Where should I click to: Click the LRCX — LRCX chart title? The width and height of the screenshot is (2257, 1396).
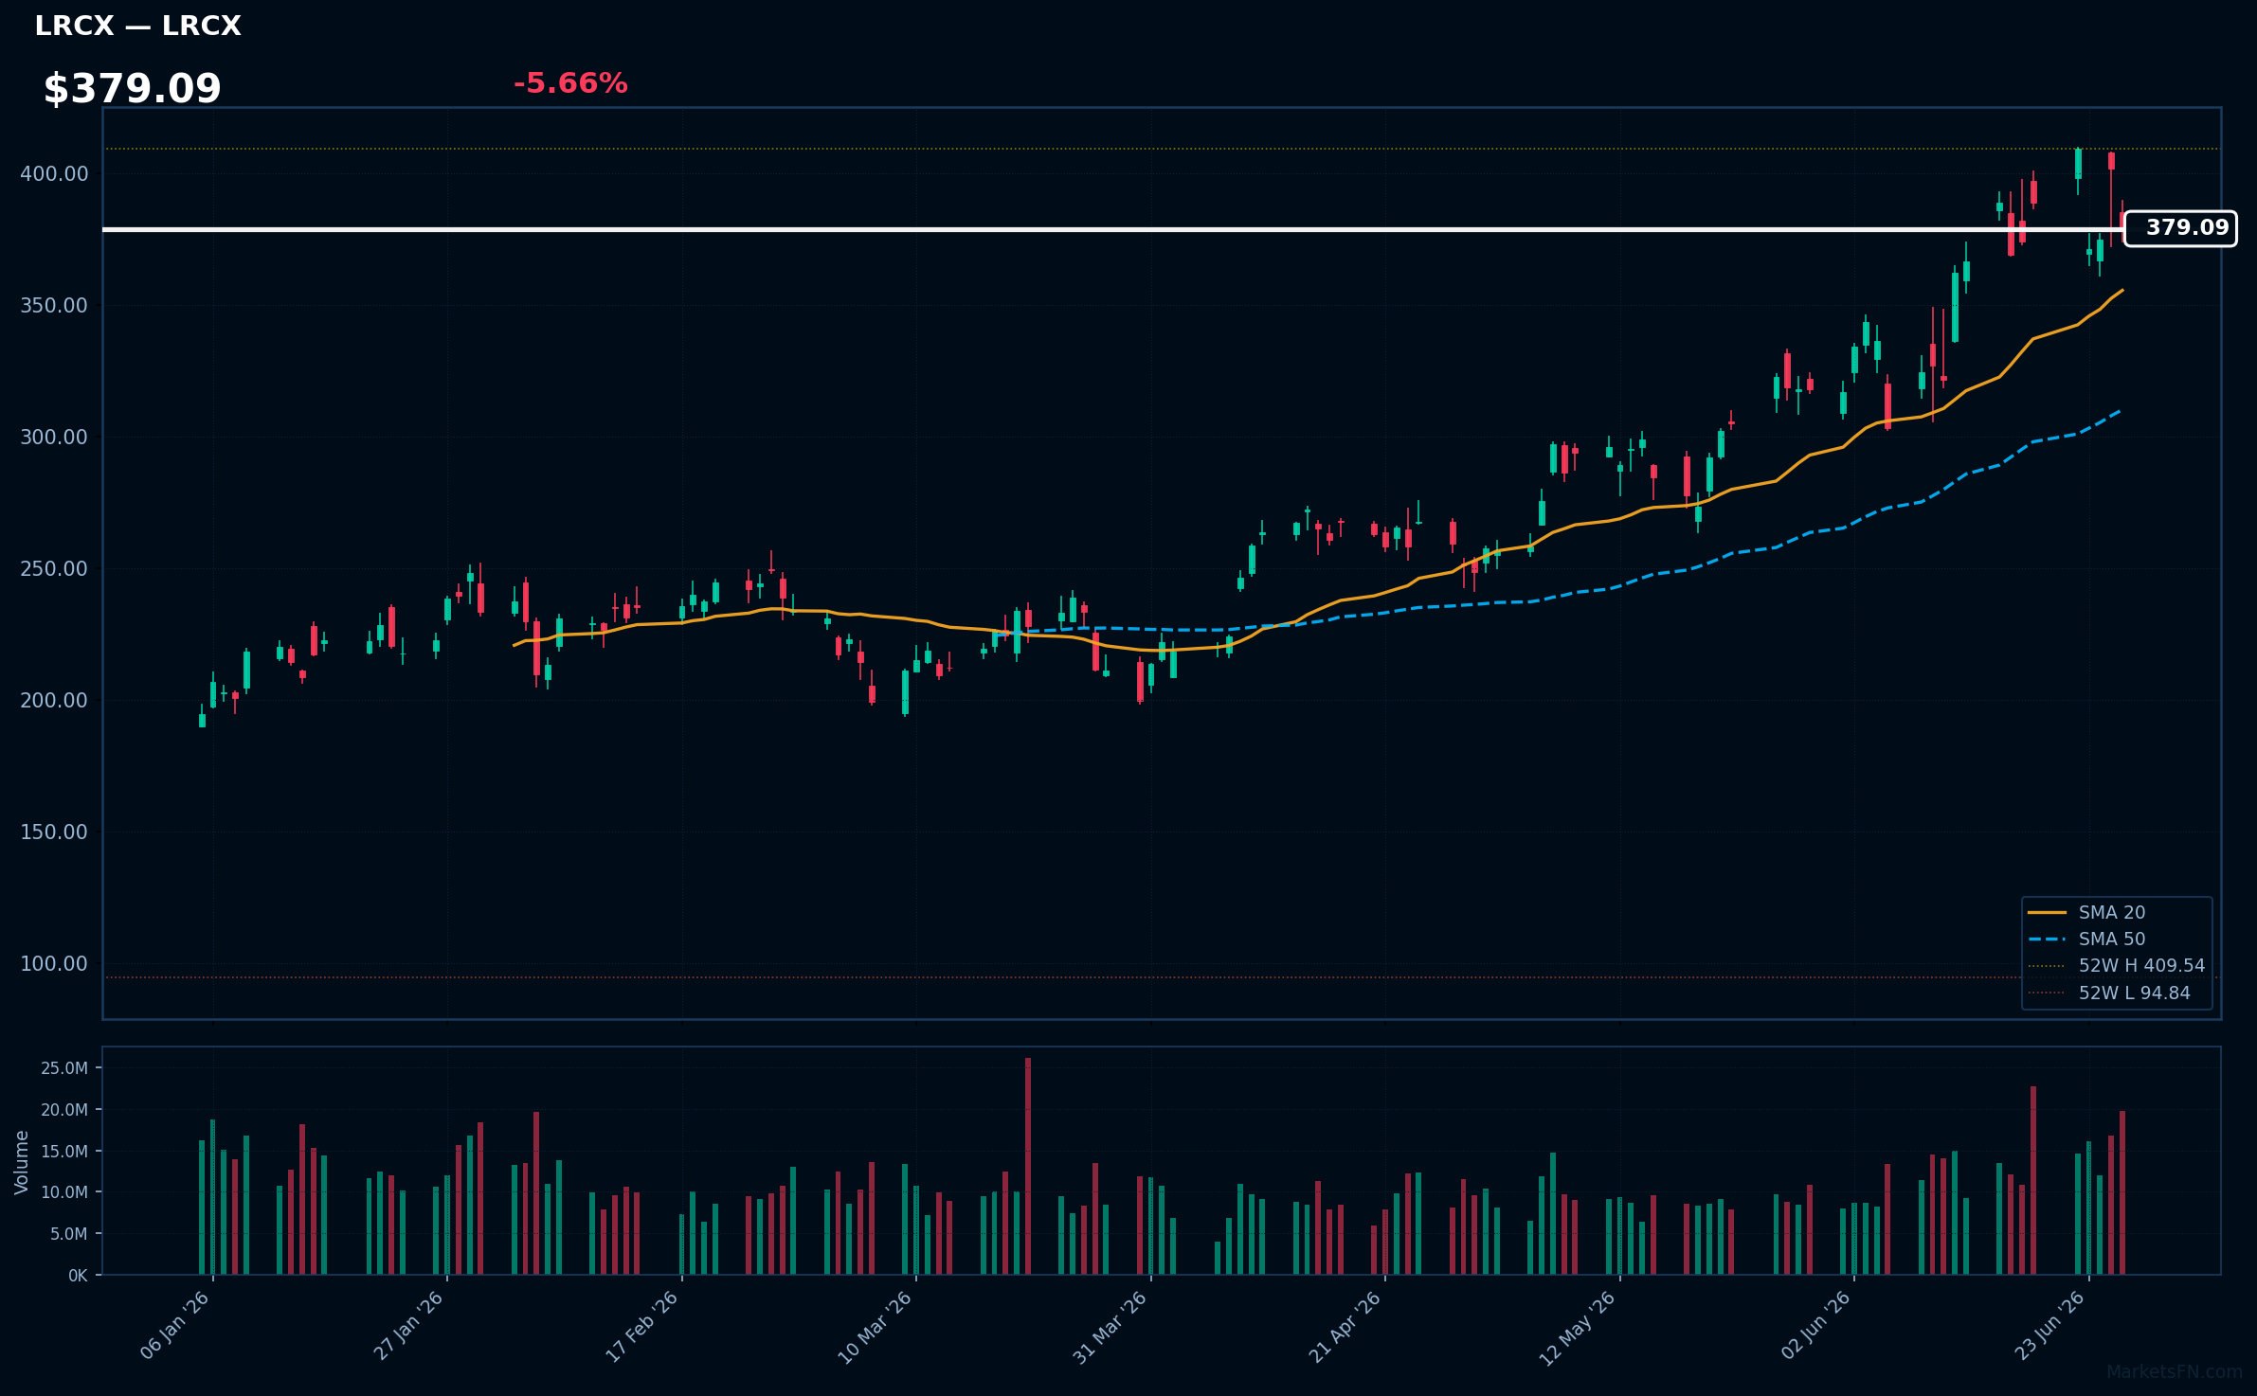click(x=137, y=27)
